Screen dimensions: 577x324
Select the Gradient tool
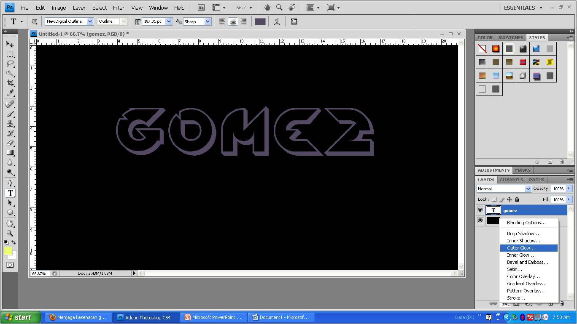(x=10, y=153)
